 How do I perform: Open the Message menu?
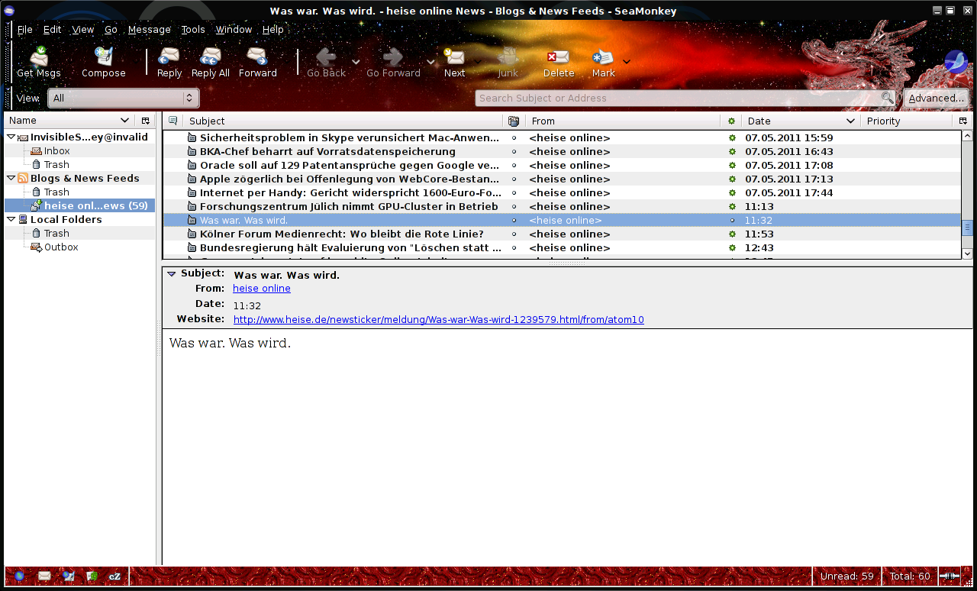149,29
